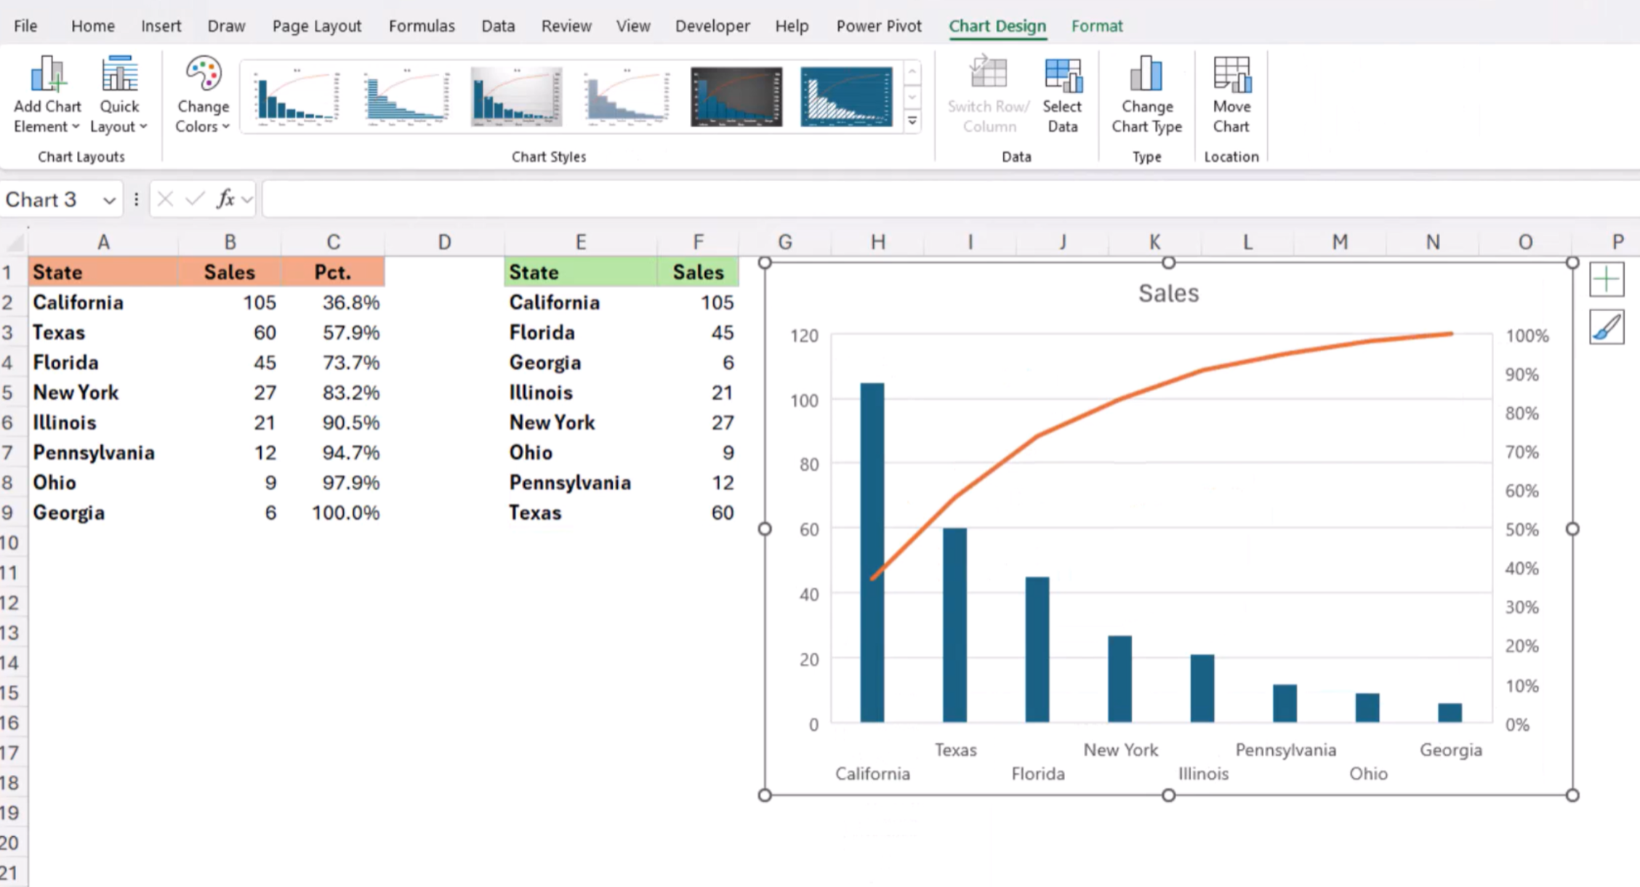Click the bottom-center chart resize handle
Screen dimensions: 1640x887
pyautogui.click(x=1168, y=795)
